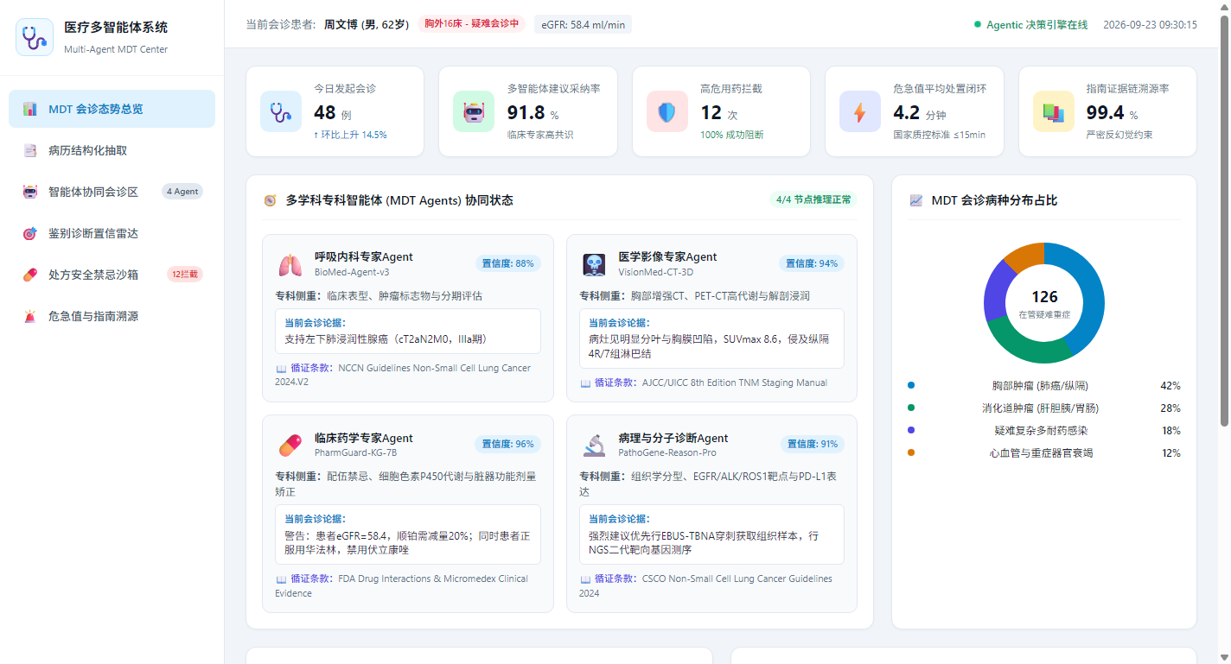
Task: Click the green online status dot in header
Action: click(978, 24)
